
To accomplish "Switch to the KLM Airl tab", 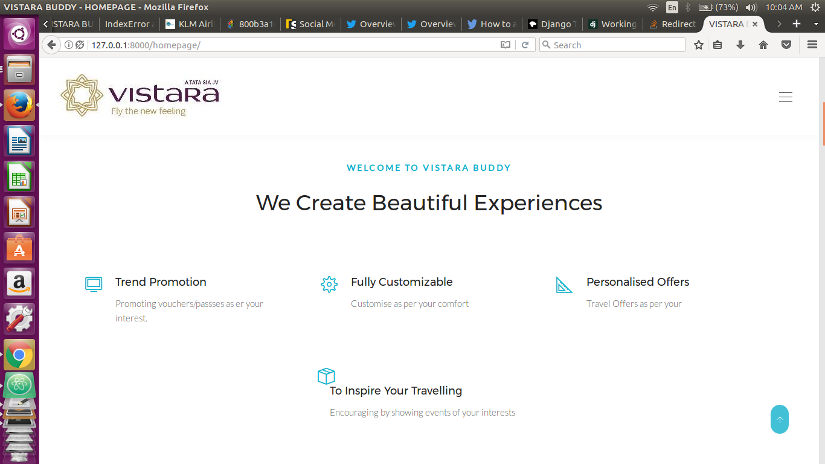I will point(189,24).
